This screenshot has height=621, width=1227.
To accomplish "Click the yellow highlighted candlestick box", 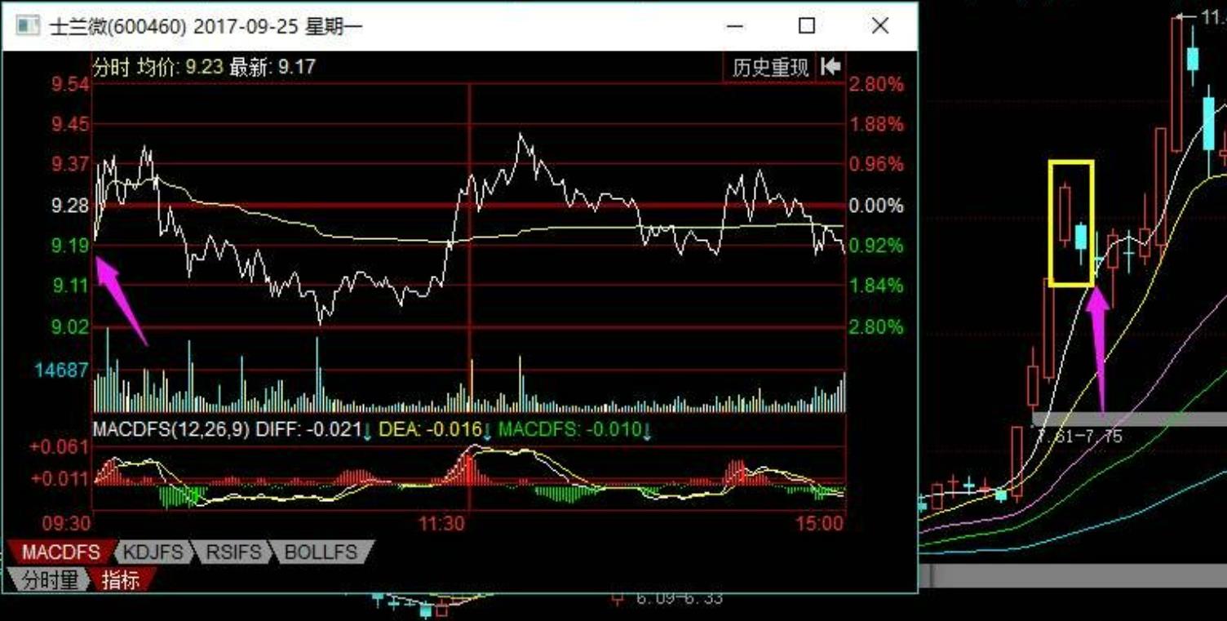I will [1070, 224].
